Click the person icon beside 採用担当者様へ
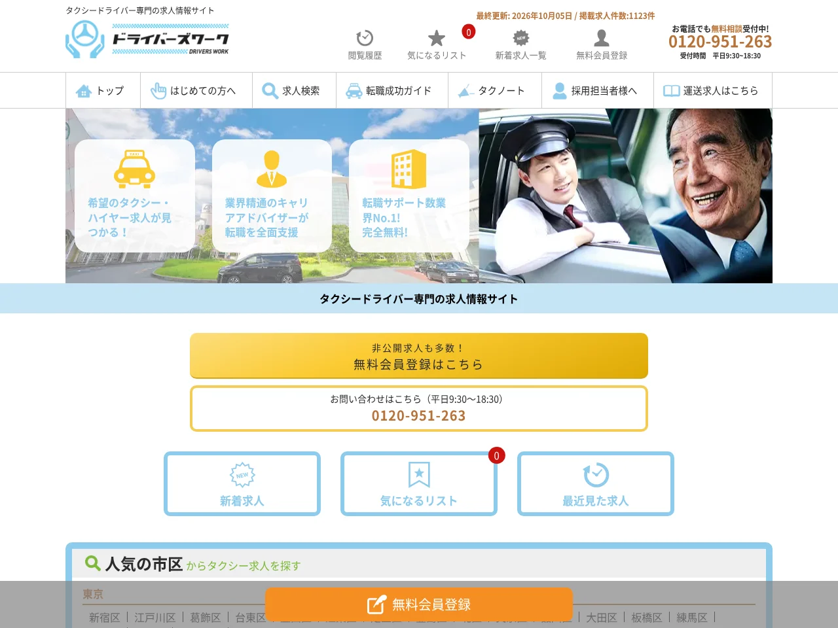Screen dimensions: 838x628 pos(560,91)
